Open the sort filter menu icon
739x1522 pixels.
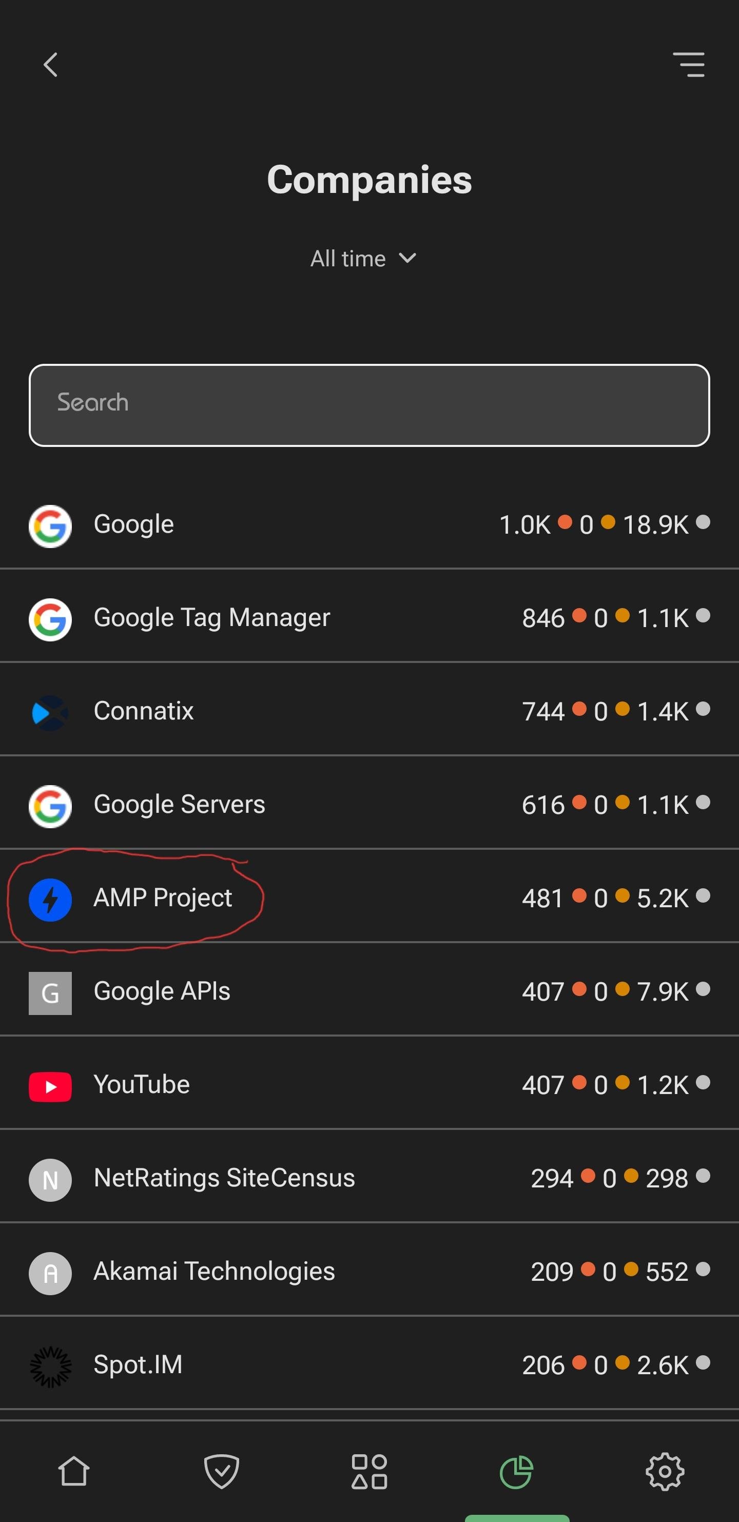pyautogui.click(x=688, y=65)
